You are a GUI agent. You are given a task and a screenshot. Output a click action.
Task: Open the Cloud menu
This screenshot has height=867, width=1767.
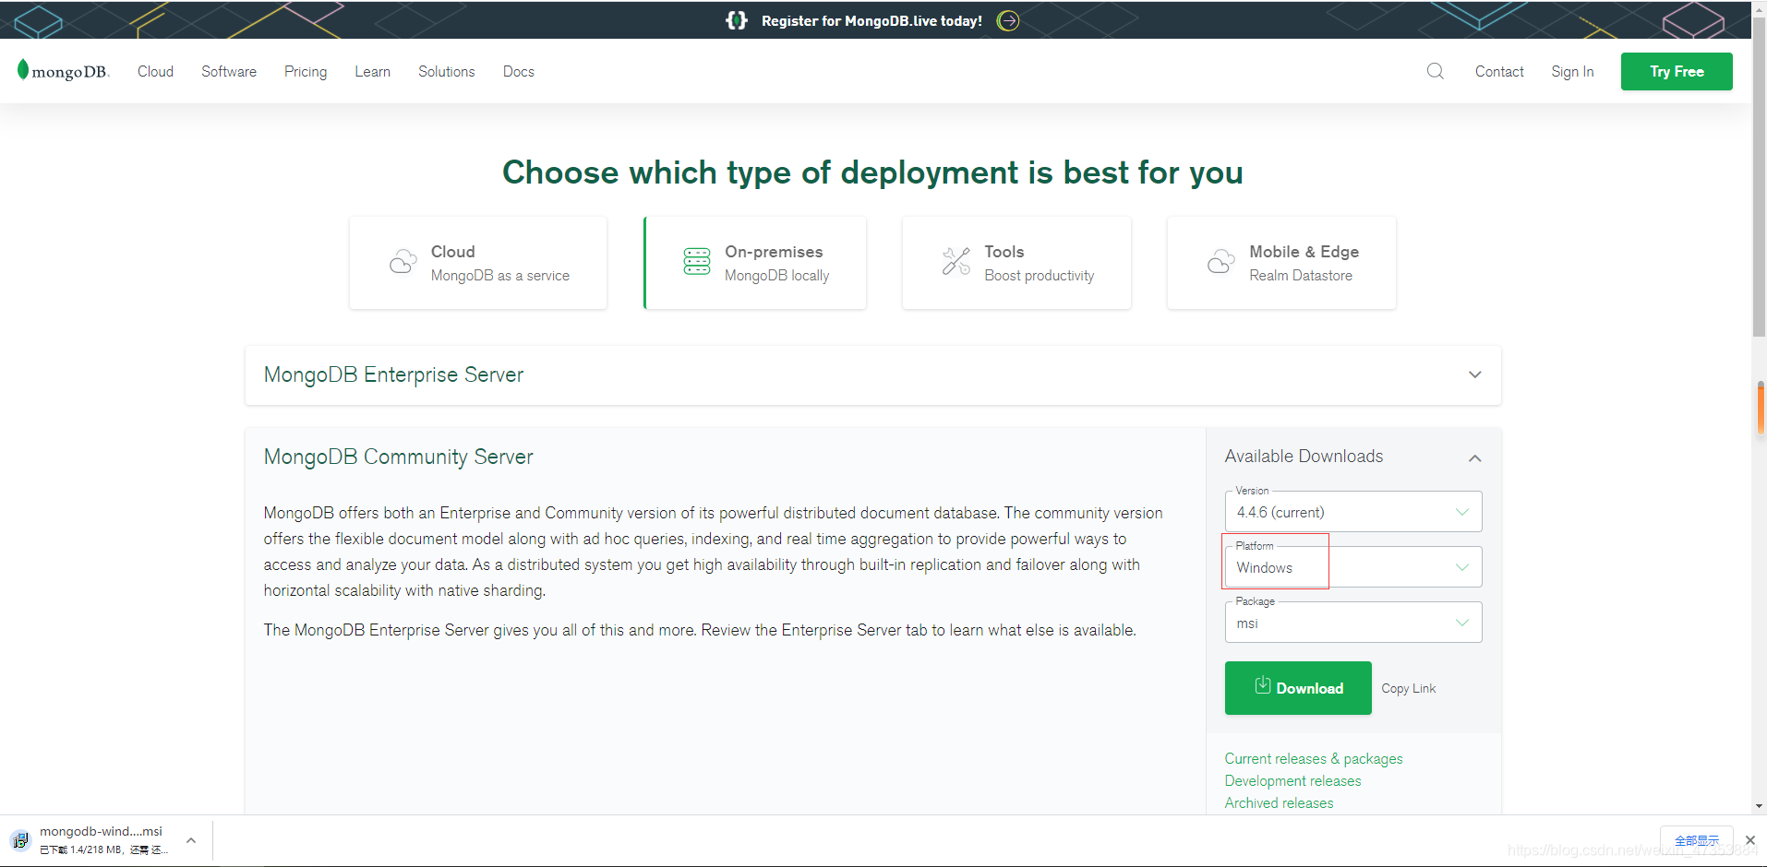pyautogui.click(x=155, y=71)
